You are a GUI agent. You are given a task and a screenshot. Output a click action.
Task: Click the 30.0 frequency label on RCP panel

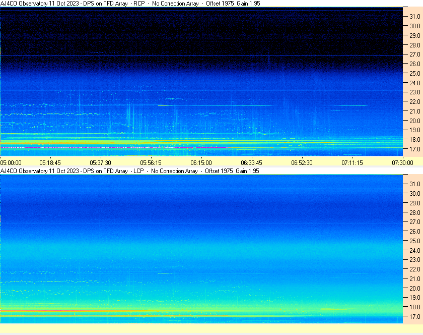coord(415,26)
